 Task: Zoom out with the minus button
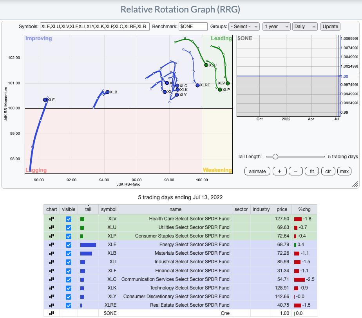(295, 172)
